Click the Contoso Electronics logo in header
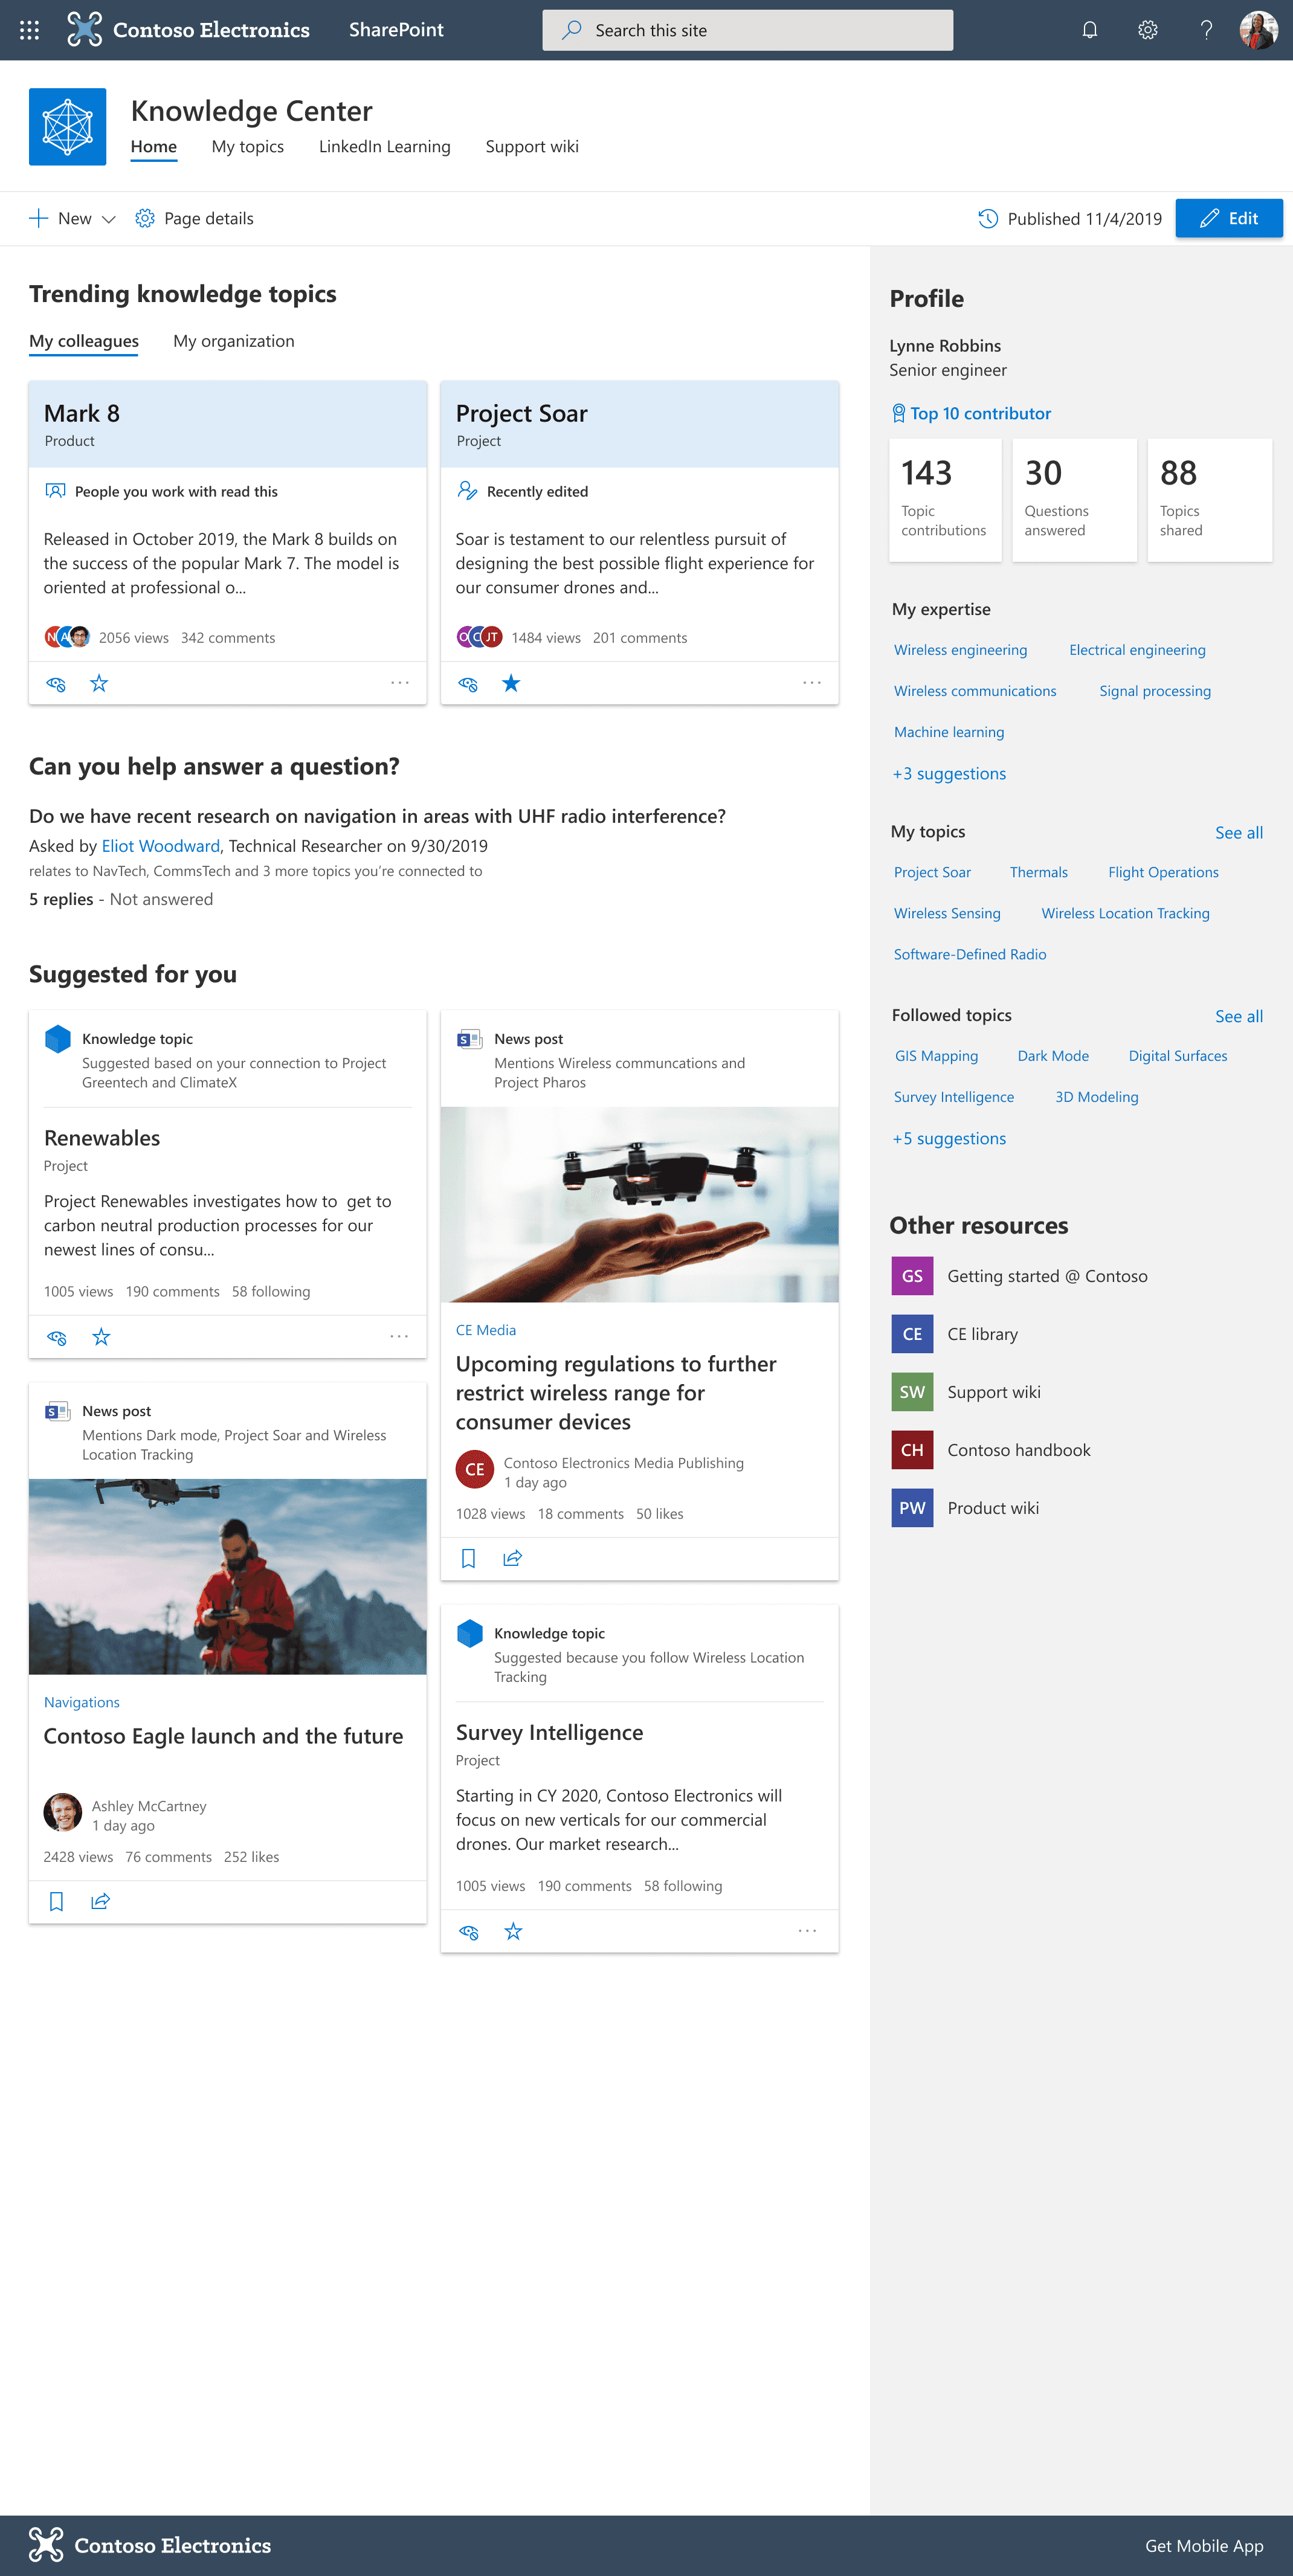1293x2576 pixels. [x=188, y=30]
